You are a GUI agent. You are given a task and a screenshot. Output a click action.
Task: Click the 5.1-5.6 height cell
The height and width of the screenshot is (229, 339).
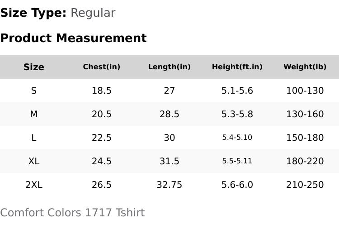tap(237, 91)
